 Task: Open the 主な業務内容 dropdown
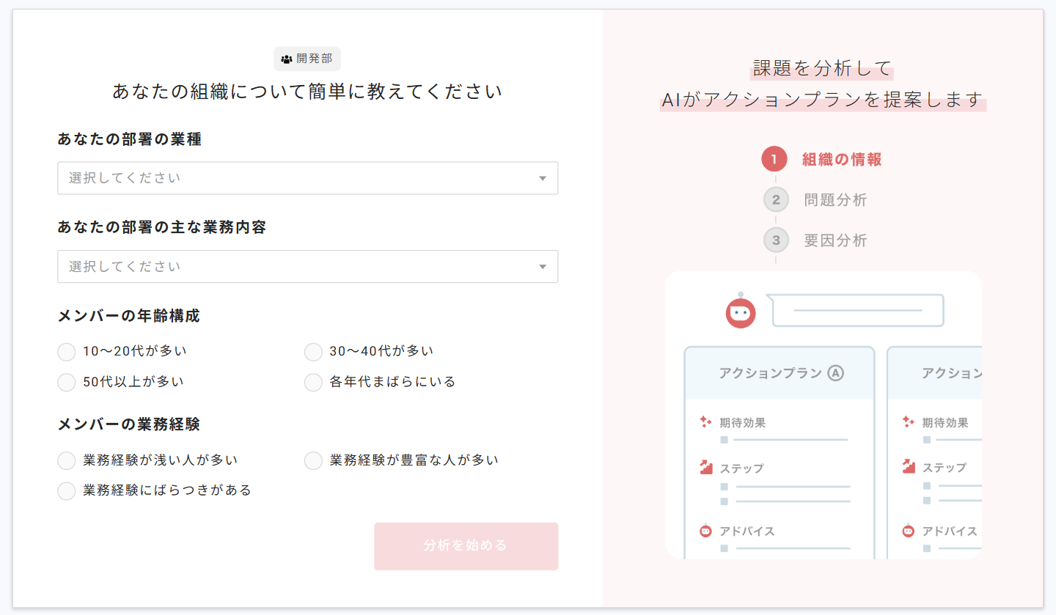307,267
